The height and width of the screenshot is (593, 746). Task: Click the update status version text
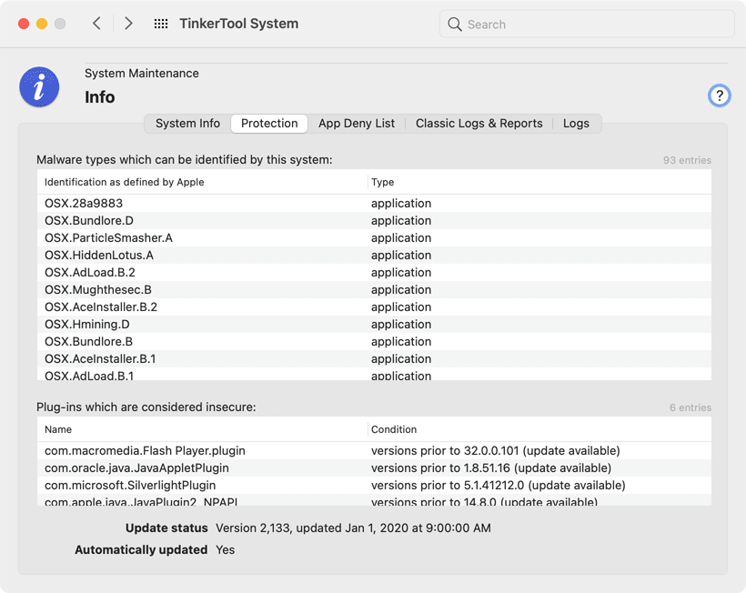point(353,528)
